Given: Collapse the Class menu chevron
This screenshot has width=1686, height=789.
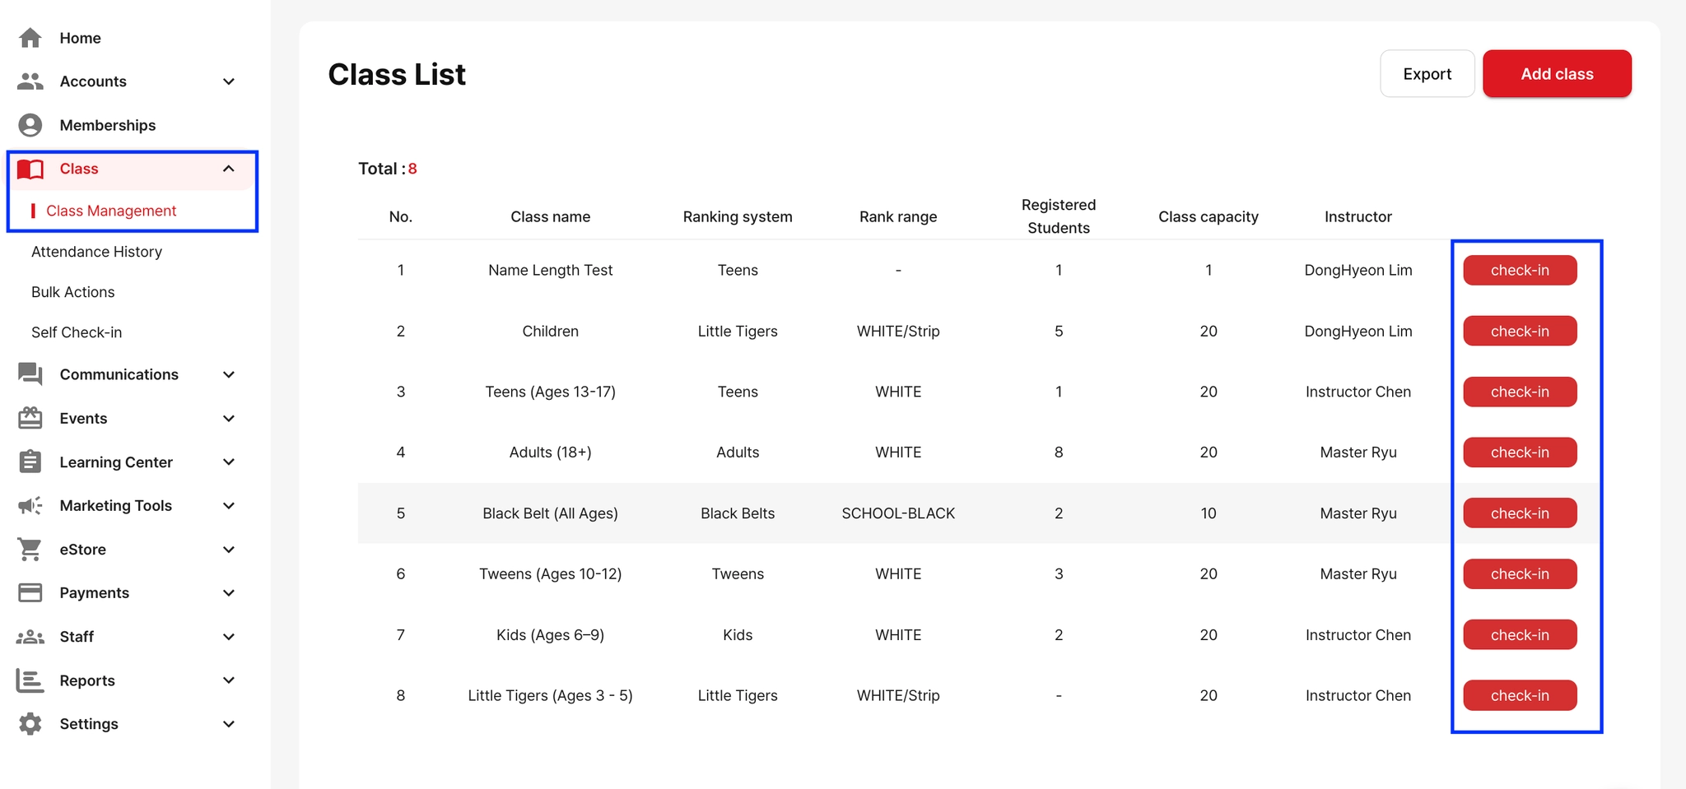Looking at the screenshot, I should [229, 169].
